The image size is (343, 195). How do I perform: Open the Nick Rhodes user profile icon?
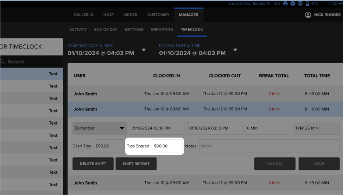[308, 15]
